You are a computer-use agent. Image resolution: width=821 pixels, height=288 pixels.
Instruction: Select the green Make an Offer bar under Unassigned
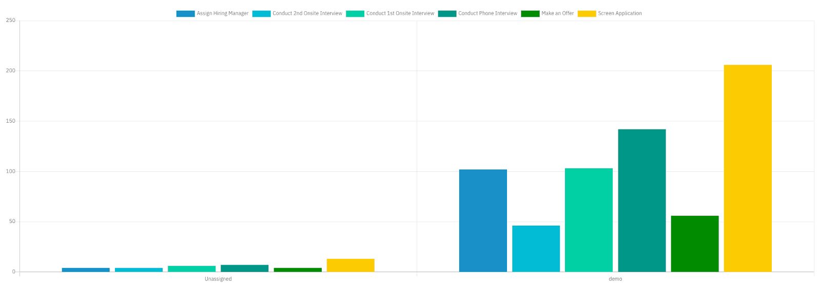(x=298, y=270)
